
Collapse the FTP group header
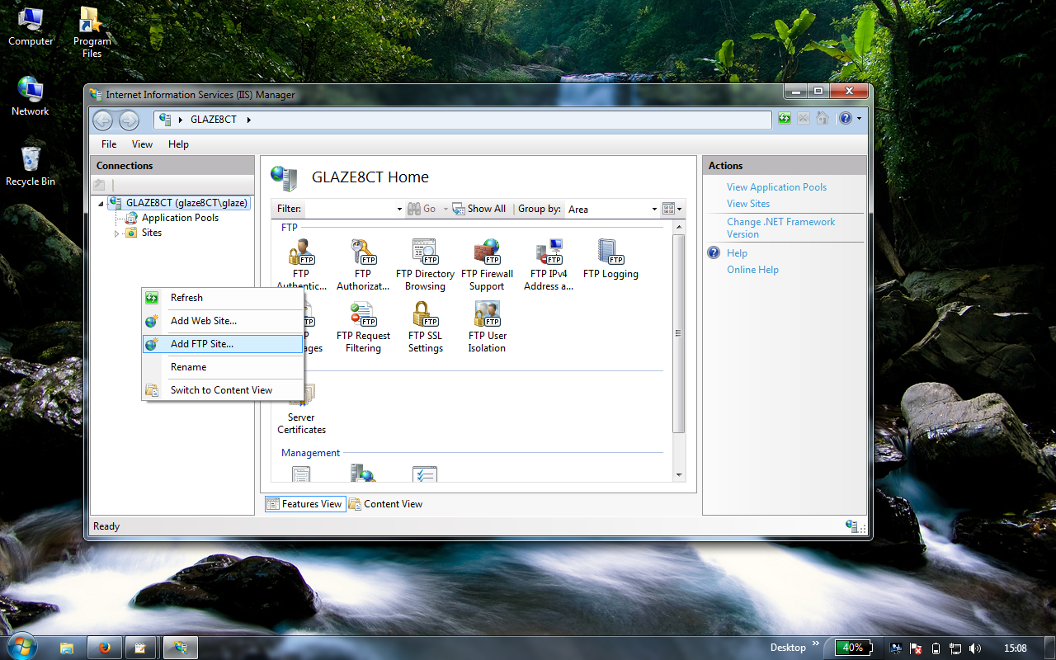click(289, 227)
